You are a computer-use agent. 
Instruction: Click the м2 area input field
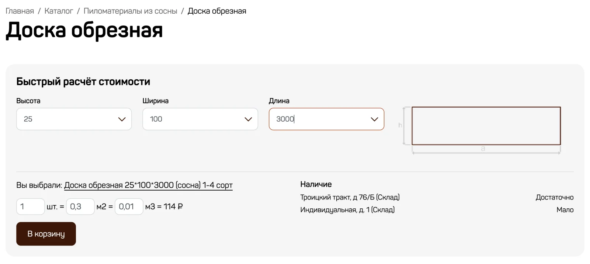point(80,206)
